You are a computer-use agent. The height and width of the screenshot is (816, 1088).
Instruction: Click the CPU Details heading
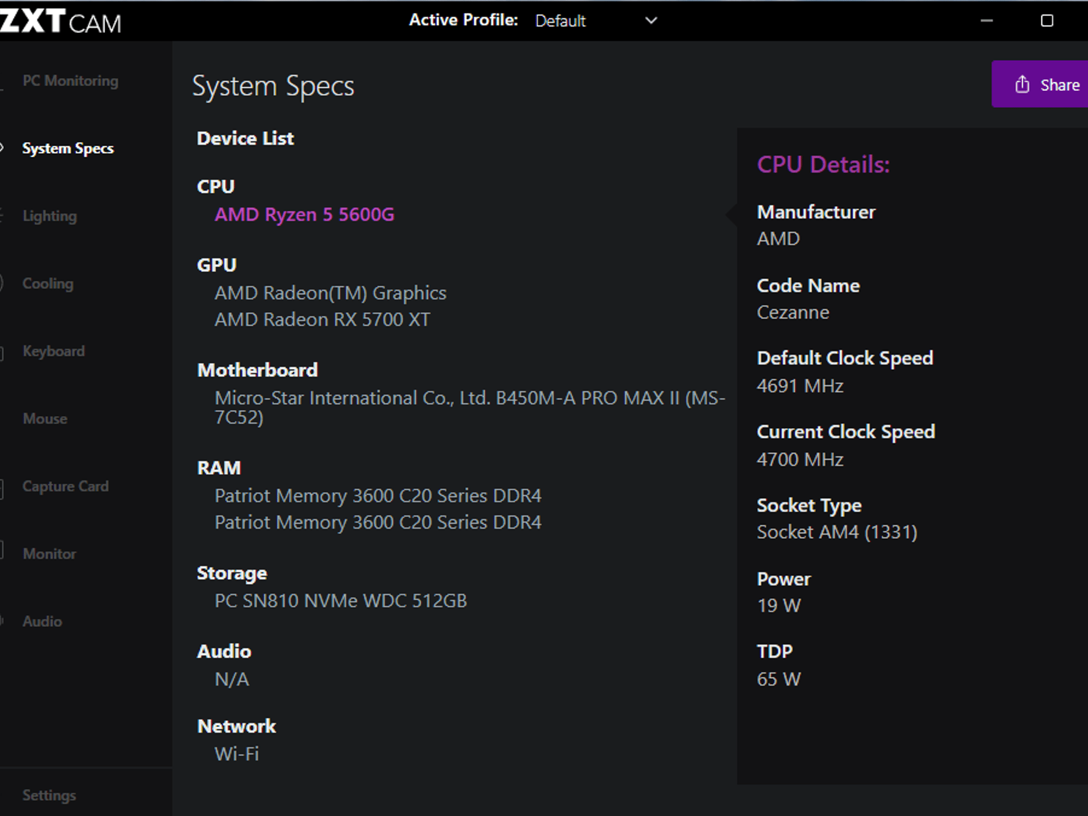point(823,164)
